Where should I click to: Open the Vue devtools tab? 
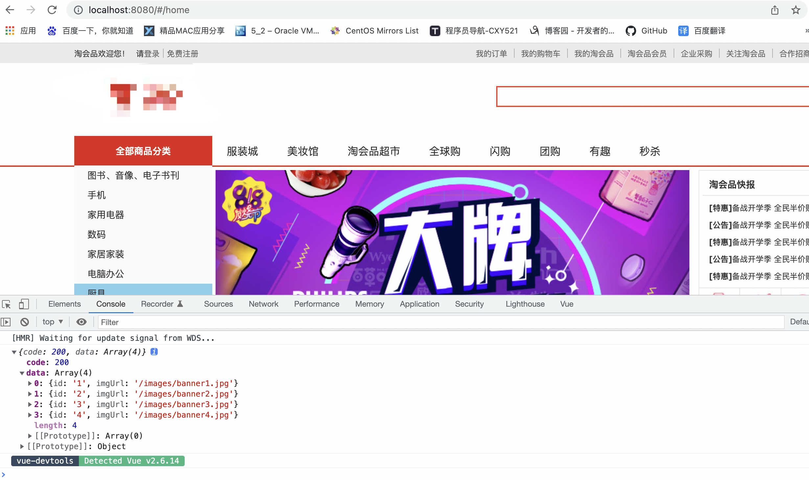point(566,304)
